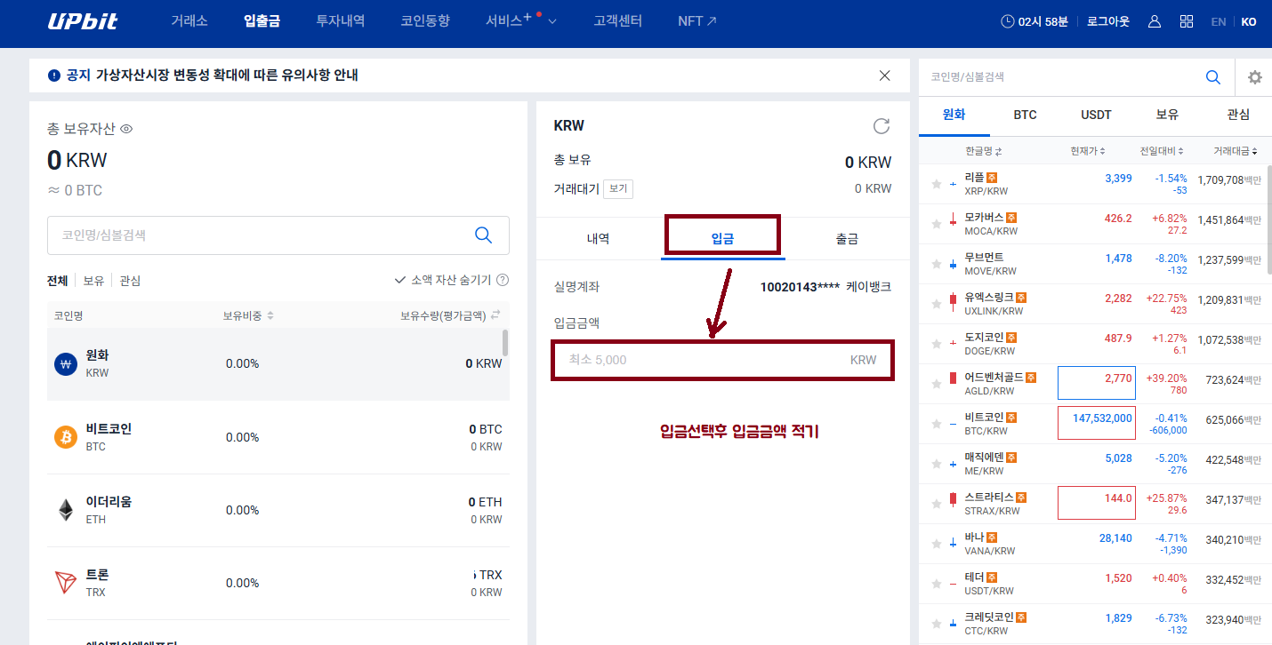Enable the 소액 자산 숨기기 checkbox
Image resolution: width=1272 pixels, height=645 pixels.
(x=400, y=280)
